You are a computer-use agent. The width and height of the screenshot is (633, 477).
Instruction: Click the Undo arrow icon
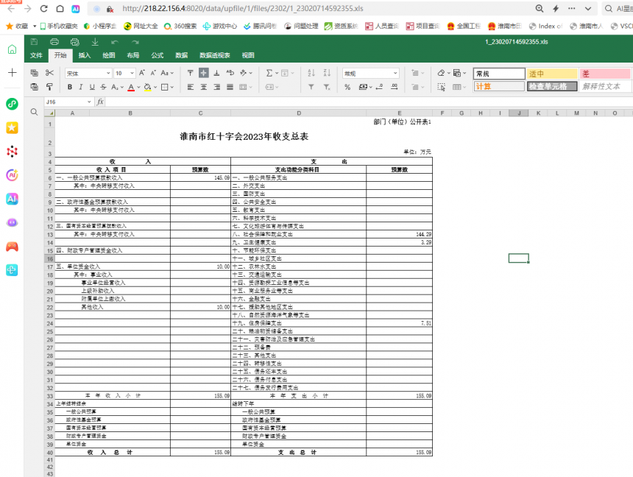coord(115,42)
